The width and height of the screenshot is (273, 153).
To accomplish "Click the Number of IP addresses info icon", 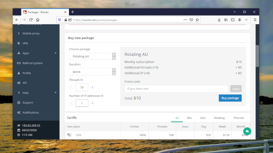I will pyautogui.click(x=102, y=96).
